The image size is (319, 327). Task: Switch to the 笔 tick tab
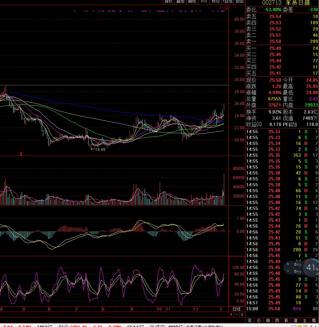click(250, 320)
